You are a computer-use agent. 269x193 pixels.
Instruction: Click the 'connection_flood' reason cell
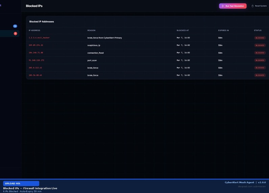point(96,53)
